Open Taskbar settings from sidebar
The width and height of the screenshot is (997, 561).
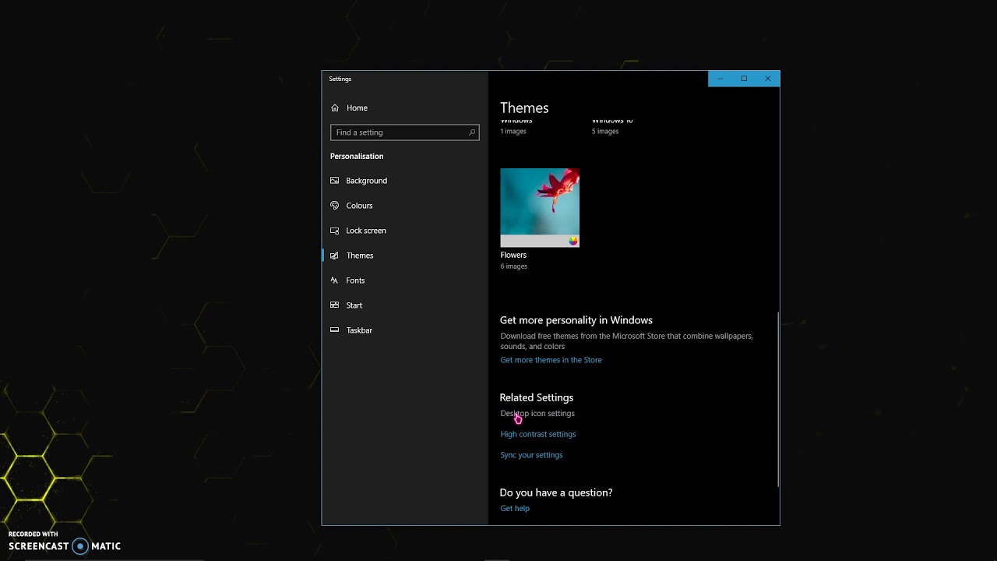359,330
